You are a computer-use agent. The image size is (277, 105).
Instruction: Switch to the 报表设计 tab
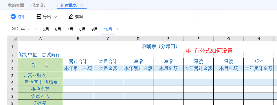point(39,5)
